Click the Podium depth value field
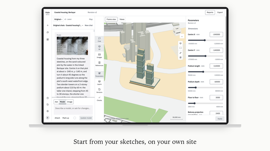The height and width of the screenshot is (151, 270). coord(216,82)
